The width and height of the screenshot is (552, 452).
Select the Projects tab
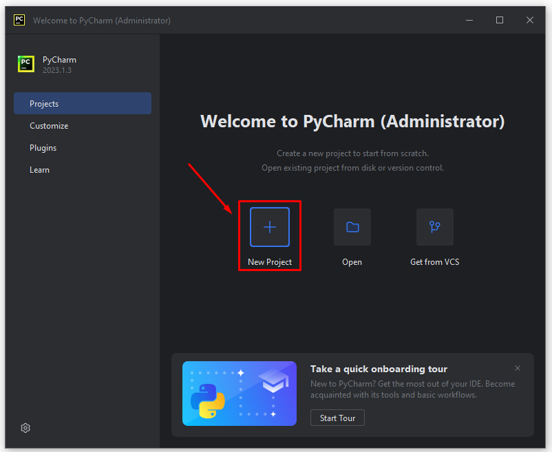coord(83,103)
